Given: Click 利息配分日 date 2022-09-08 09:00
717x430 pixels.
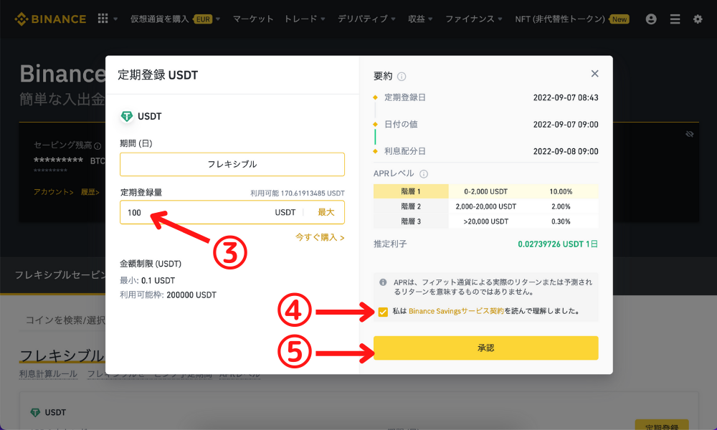Looking at the screenshot, I should 566,151.
